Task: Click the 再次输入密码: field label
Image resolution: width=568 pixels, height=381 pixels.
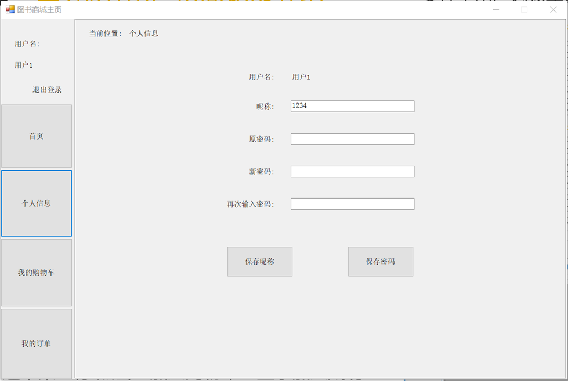Action: coord(250,204)
